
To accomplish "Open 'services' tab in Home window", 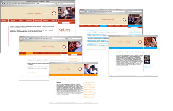I will pyautogui.click(x=13, y=20).
